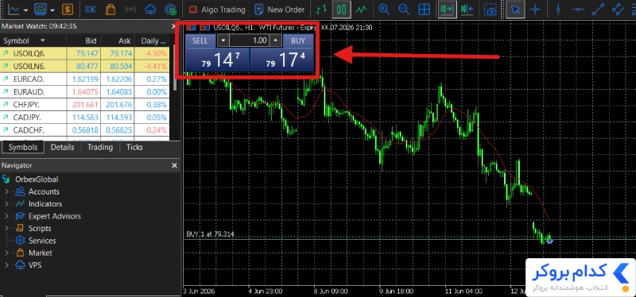Open VPS cloud hosting toolbar icon

point(150,10)
